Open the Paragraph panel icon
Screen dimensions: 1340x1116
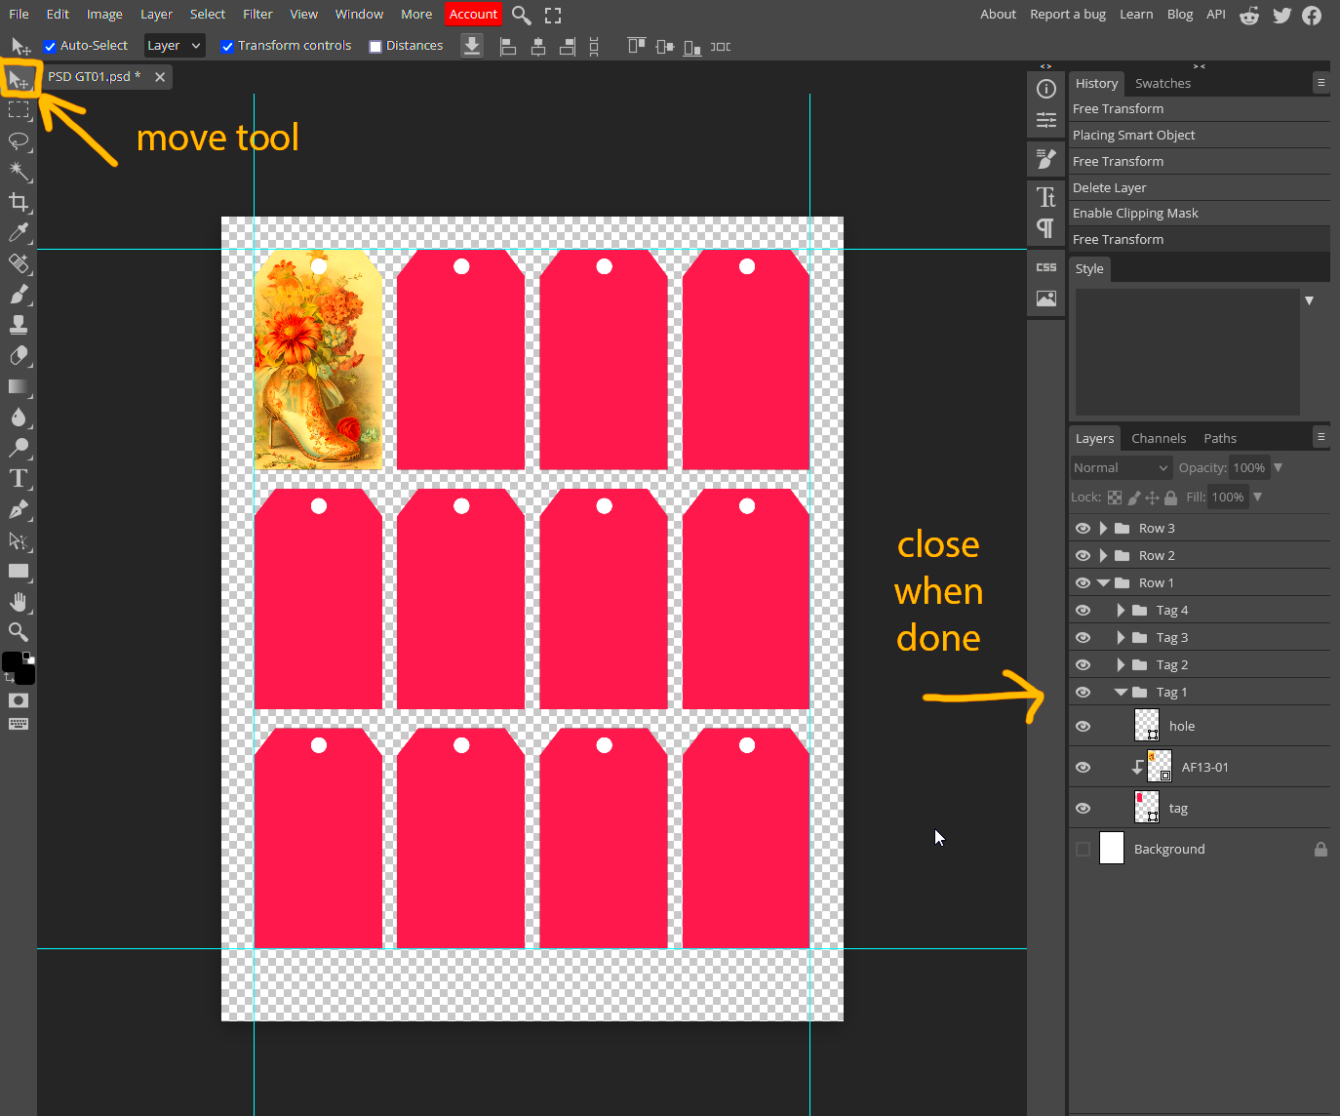[x=1046, y=228]
